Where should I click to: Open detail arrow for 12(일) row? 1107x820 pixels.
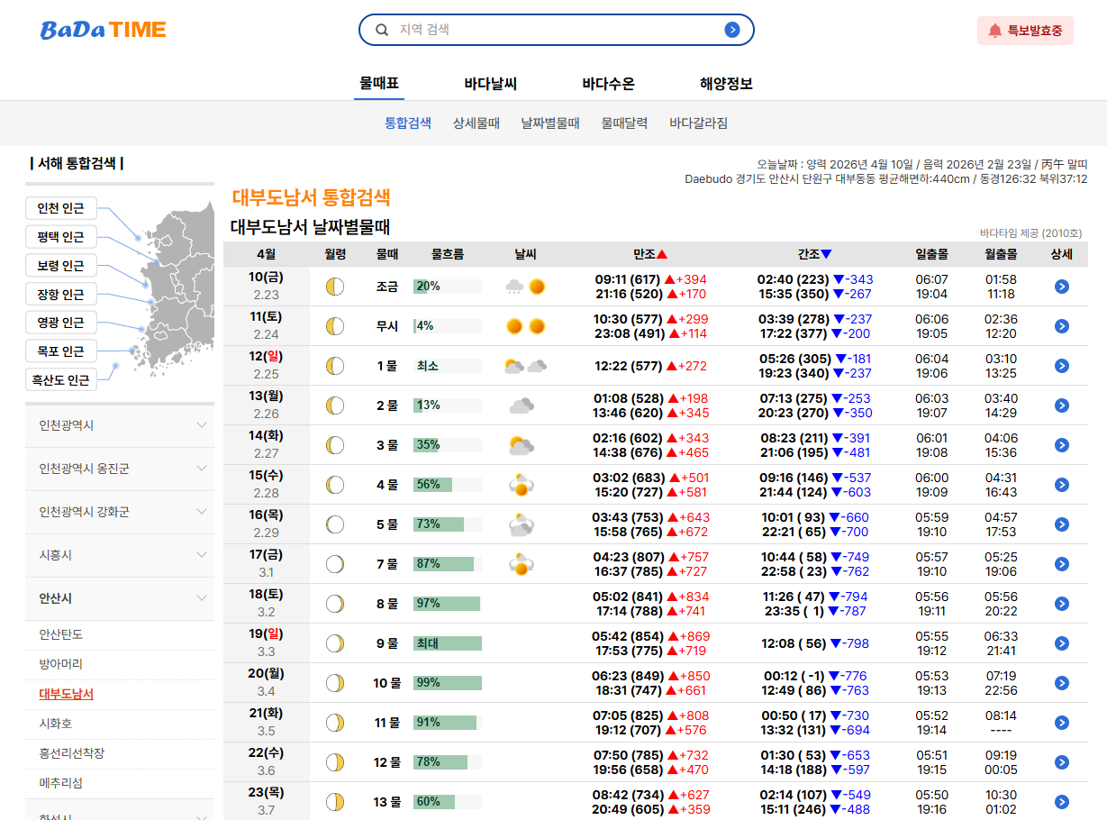(x=1062, y=366)
